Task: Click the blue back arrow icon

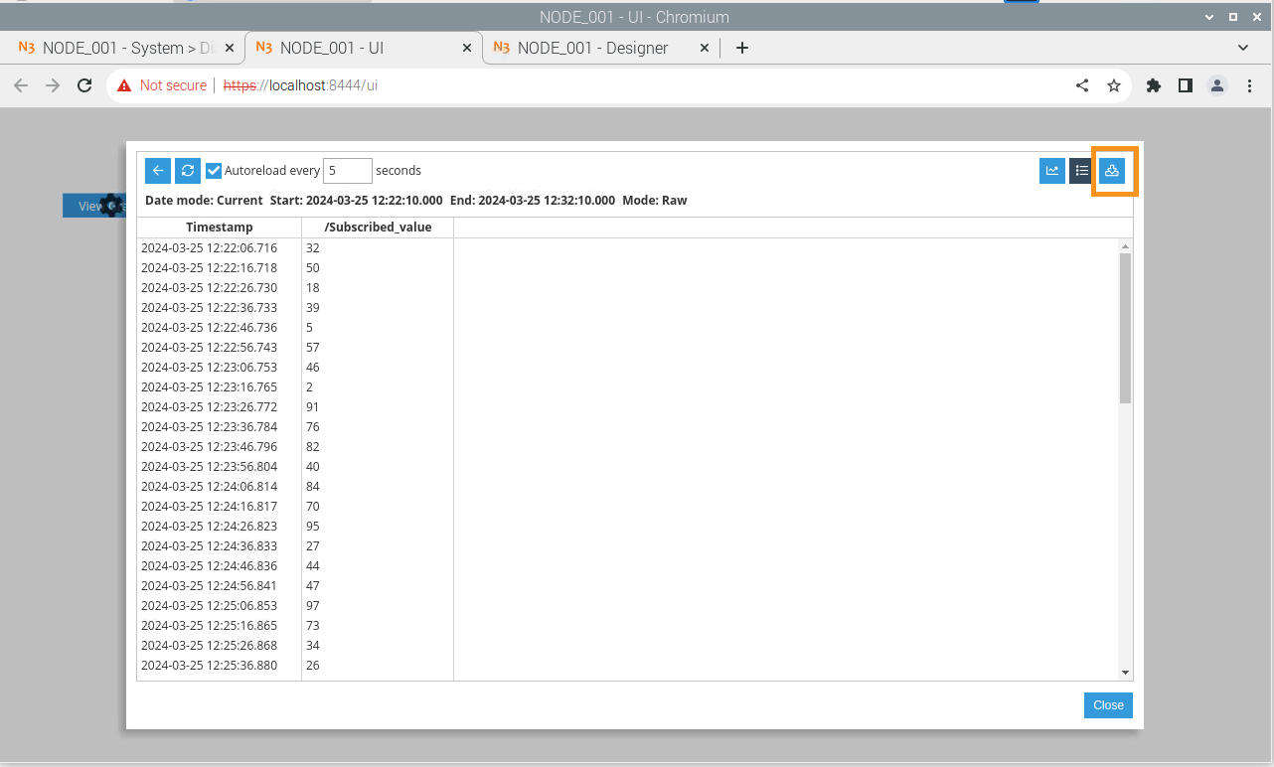Action: (158, 171)
